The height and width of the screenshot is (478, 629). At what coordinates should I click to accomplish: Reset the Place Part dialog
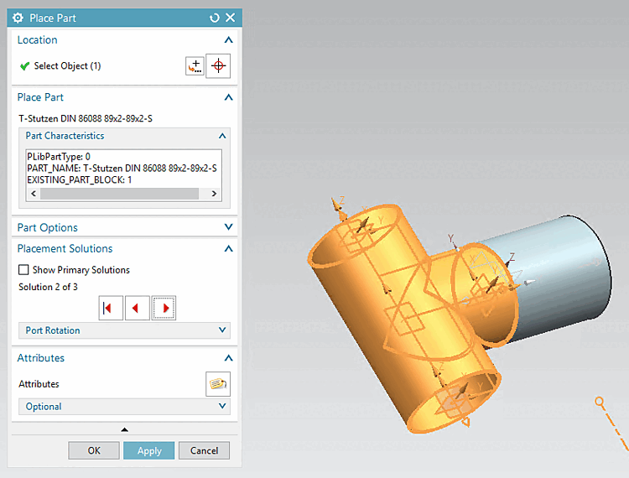[x=215, y=18]
